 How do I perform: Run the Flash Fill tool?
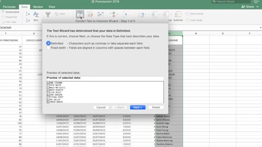coord(90,14)
